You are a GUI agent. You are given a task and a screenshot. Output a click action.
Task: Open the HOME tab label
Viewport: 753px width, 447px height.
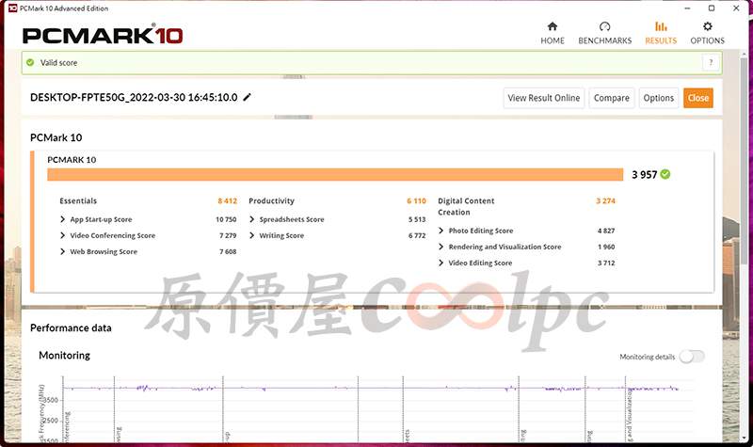tap(553, 40)
